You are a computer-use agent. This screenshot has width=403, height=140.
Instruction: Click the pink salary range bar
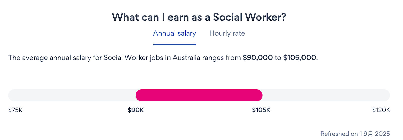[x=199, y=95]
